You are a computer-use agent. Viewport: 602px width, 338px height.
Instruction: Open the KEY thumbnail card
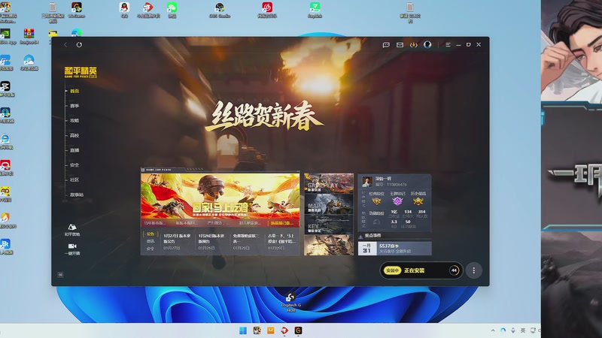point(329,224)
